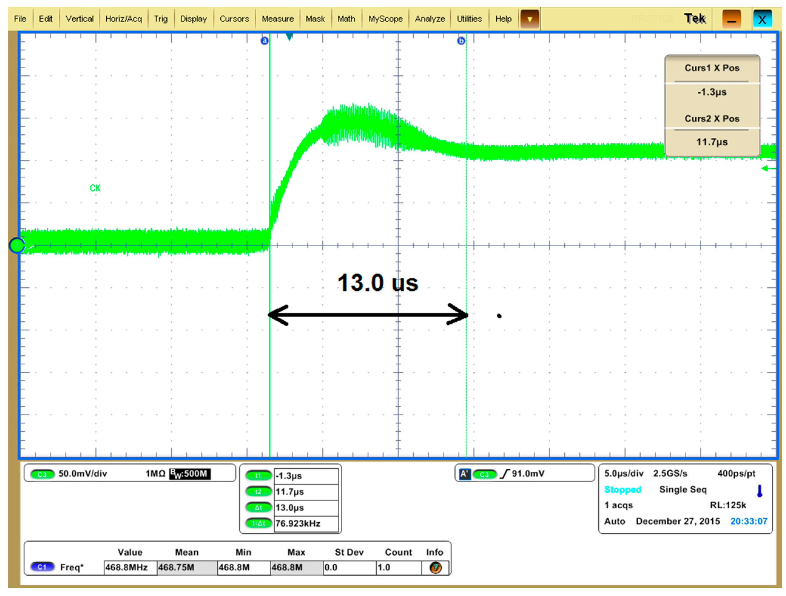This screenshot has width=786, height=596.
Task: Click the 20:33:07 clock time
Action: pyautogui.click(x=749, y=521)
